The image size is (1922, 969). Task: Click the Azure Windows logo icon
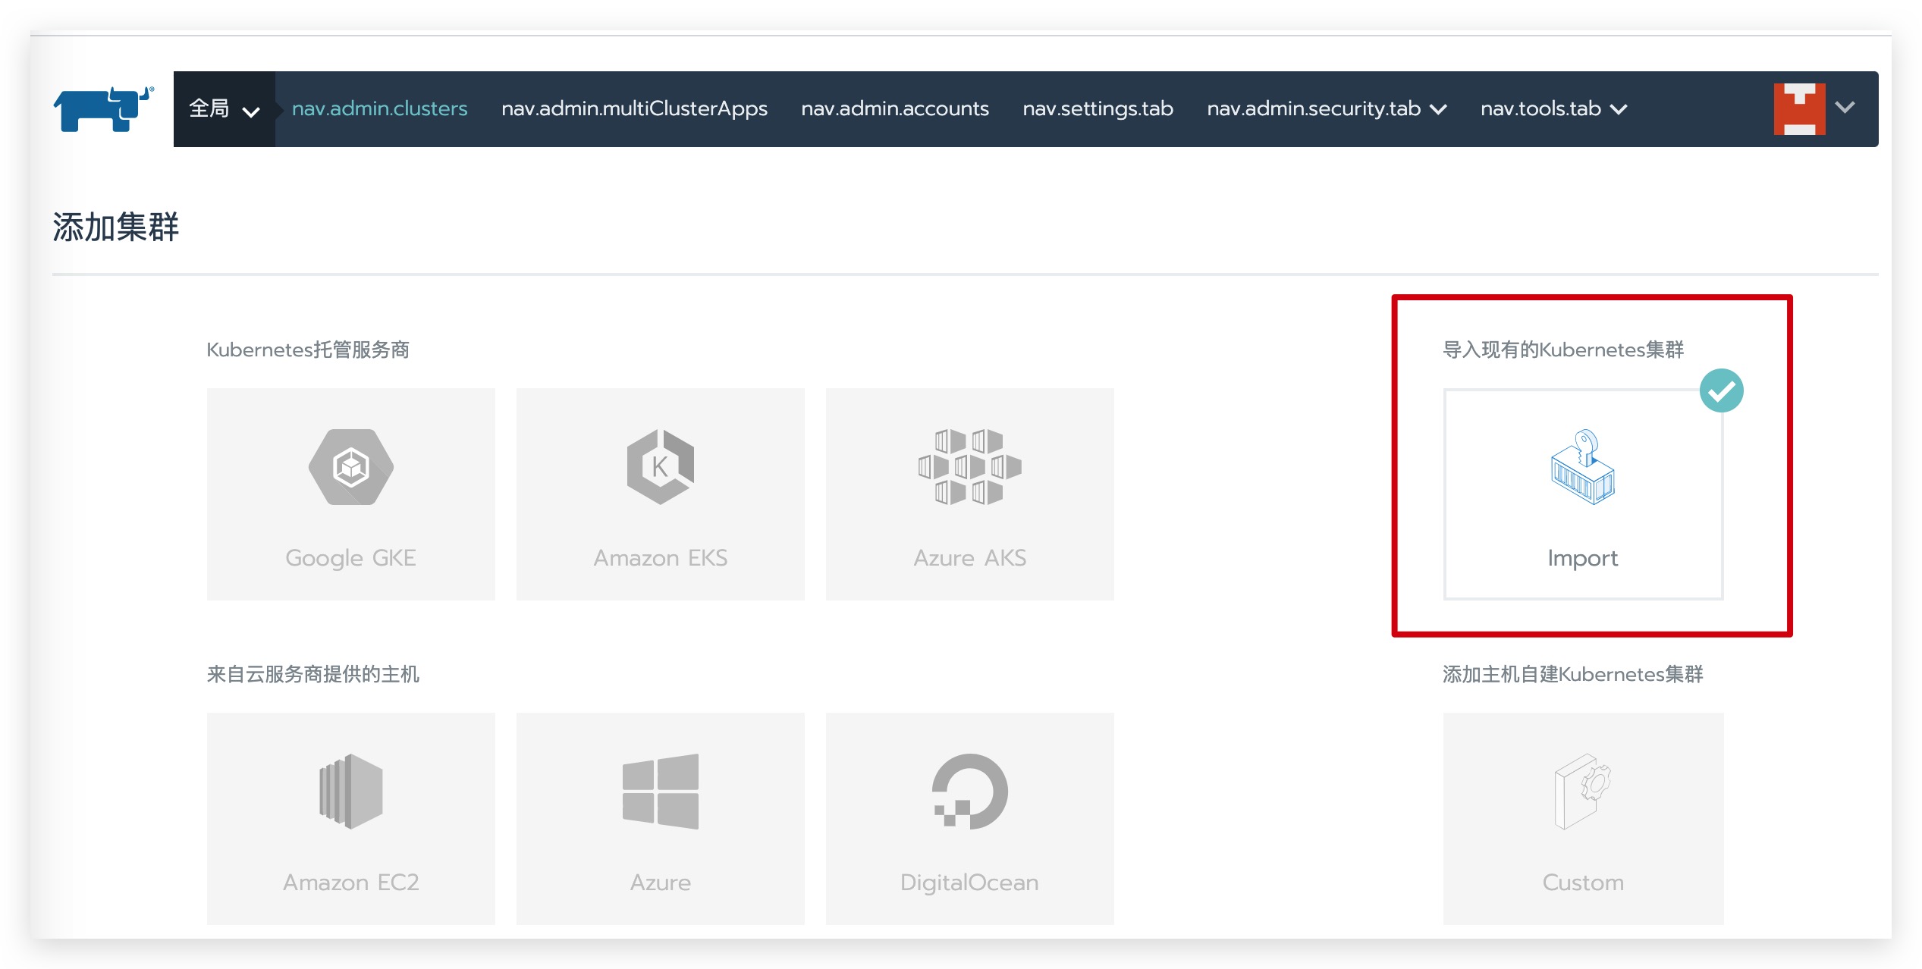tap(660, 791)
